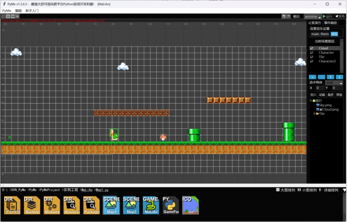Move layer down with the down arrow button
Screen dimensions: 347x222
339,77
